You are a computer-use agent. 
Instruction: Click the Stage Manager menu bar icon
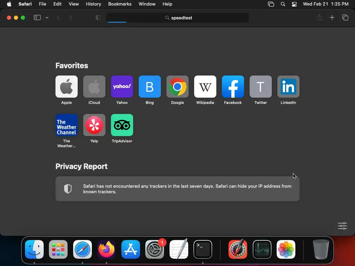coord(271,4)
